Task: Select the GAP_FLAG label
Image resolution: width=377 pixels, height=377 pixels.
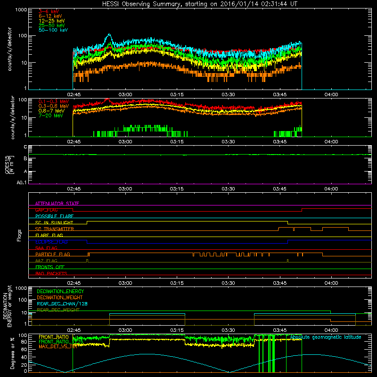Action: coord(46,210)
